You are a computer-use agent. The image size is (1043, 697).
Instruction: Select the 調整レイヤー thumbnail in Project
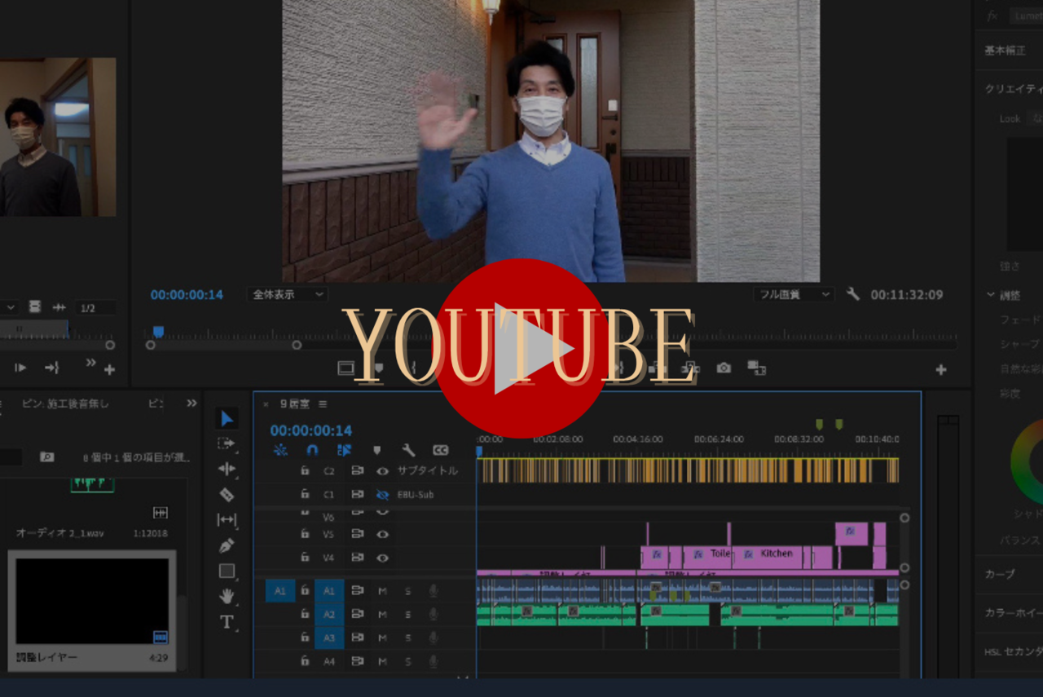point(92,602)
